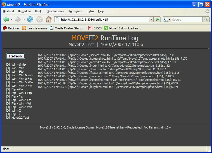Click the Klaar status bar text

tap(6, 149)
